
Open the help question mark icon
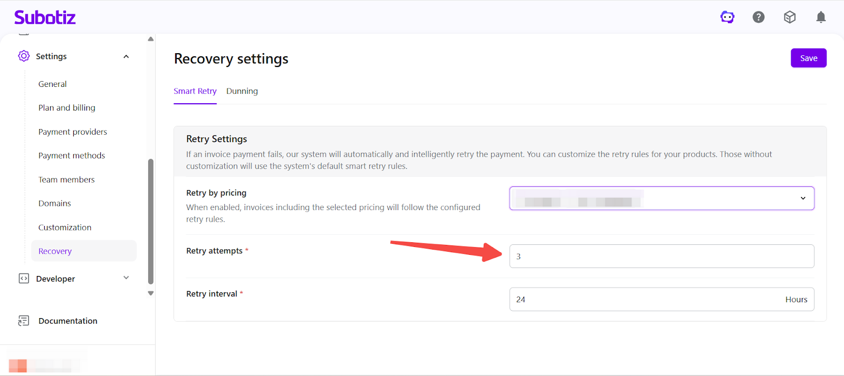pyautogui.click(x=759, y=17)
